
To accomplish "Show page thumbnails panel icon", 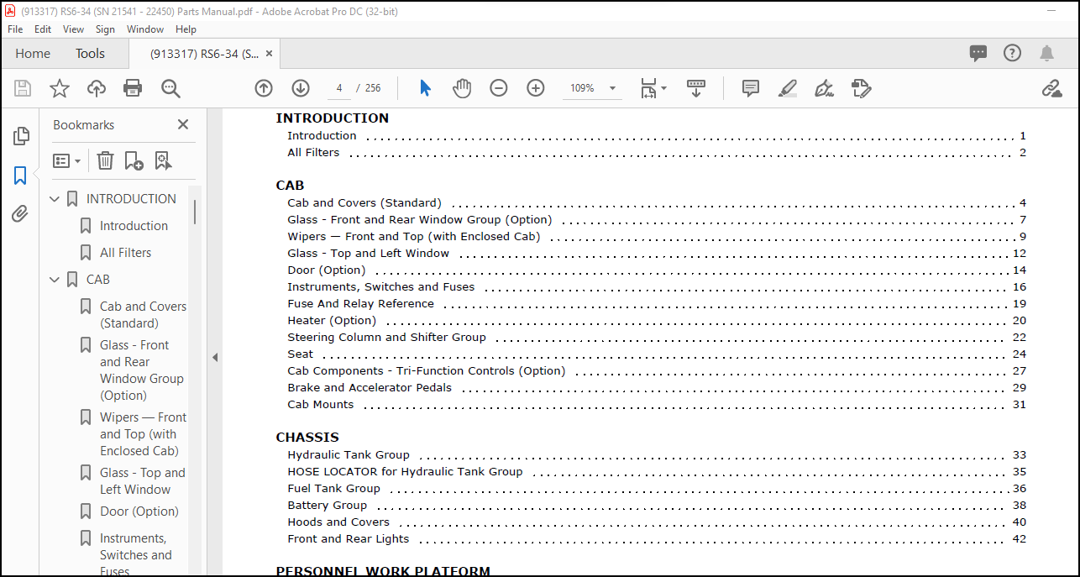I will tap(21, 136).
